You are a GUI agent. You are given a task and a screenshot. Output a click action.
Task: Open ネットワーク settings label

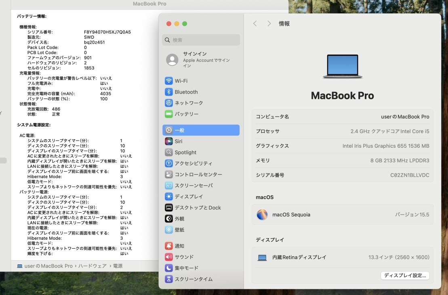click(x=189, y=103)
